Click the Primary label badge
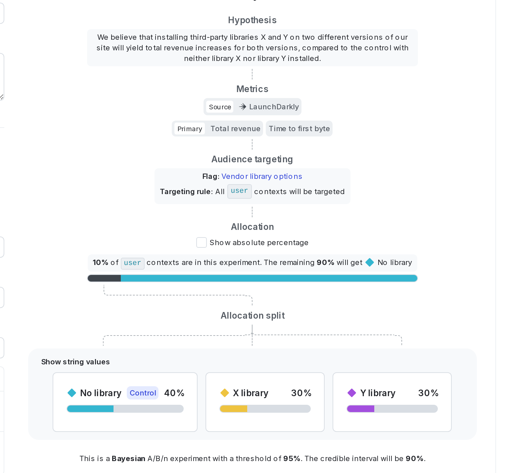Viewport: 505px width, 473px height. tap(190, 129)
